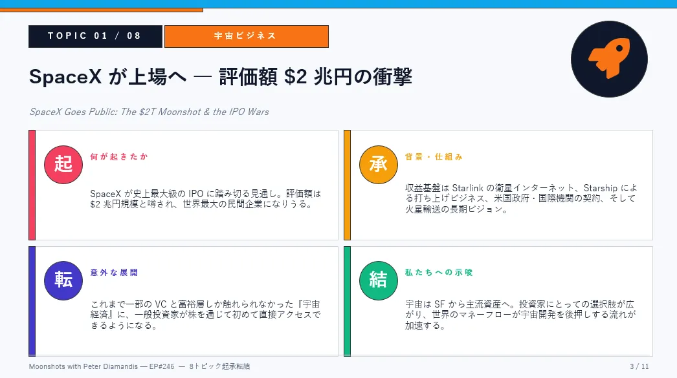Click the 3 / 11 page number
The image size is (677, 378).
[639, 367]
